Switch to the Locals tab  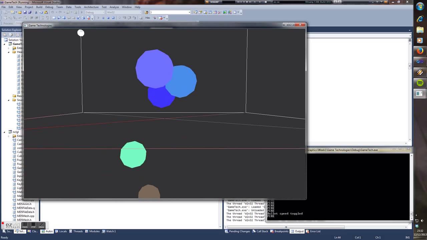point(61,231)
